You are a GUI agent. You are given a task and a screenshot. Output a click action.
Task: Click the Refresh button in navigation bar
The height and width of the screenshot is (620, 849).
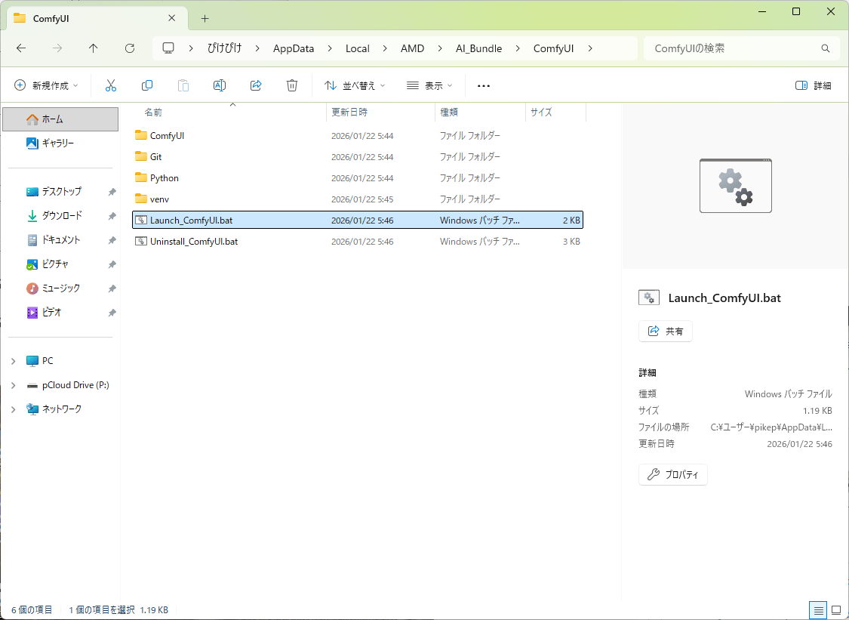130,48
